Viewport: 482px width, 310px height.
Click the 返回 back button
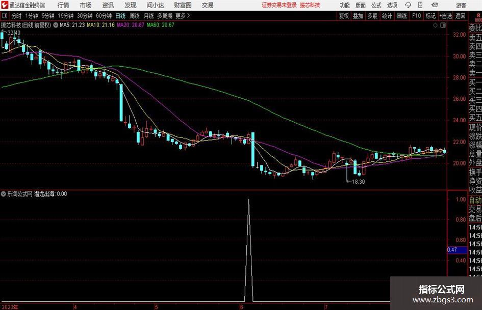coord(460,16)
